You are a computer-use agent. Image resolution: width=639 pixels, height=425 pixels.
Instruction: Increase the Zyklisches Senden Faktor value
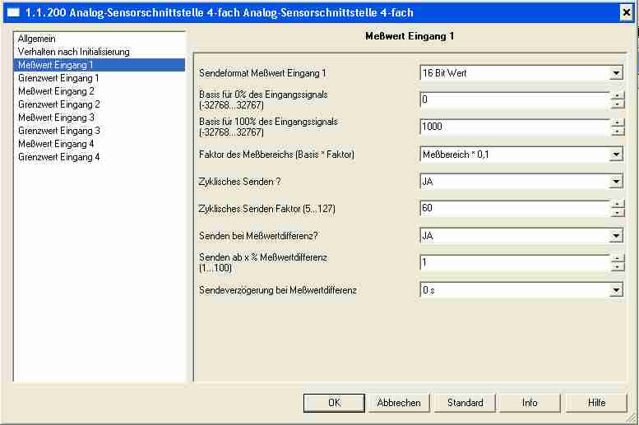tap(617, 204)
